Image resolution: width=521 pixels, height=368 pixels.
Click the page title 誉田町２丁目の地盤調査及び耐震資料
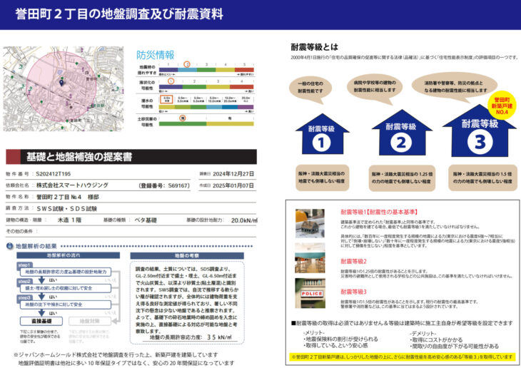119,14
